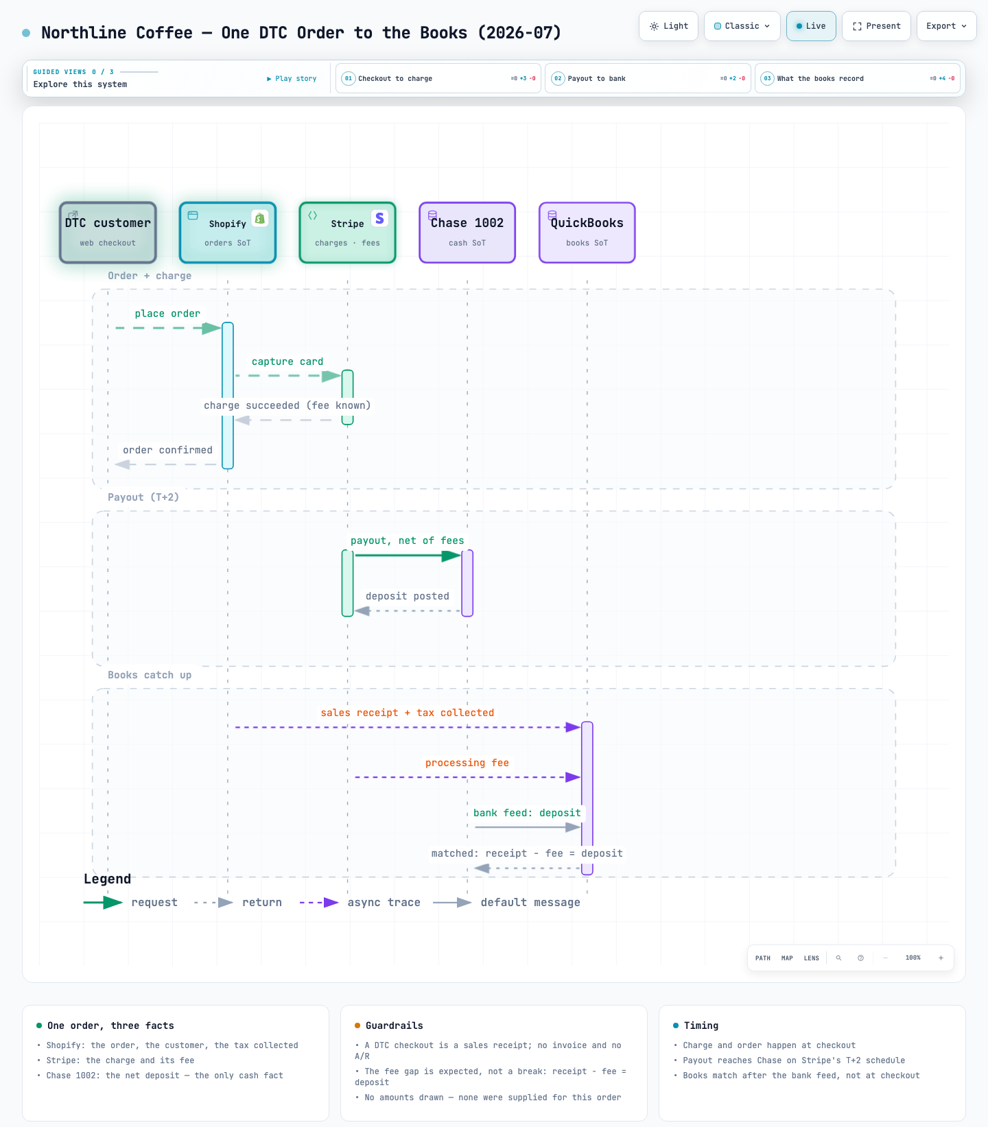The image size is (988, 1127).
Task: Click the green request arrow in the legend
Action: [x=103, y=903]
